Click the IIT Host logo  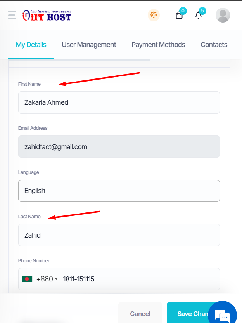[x=47, y=16]
